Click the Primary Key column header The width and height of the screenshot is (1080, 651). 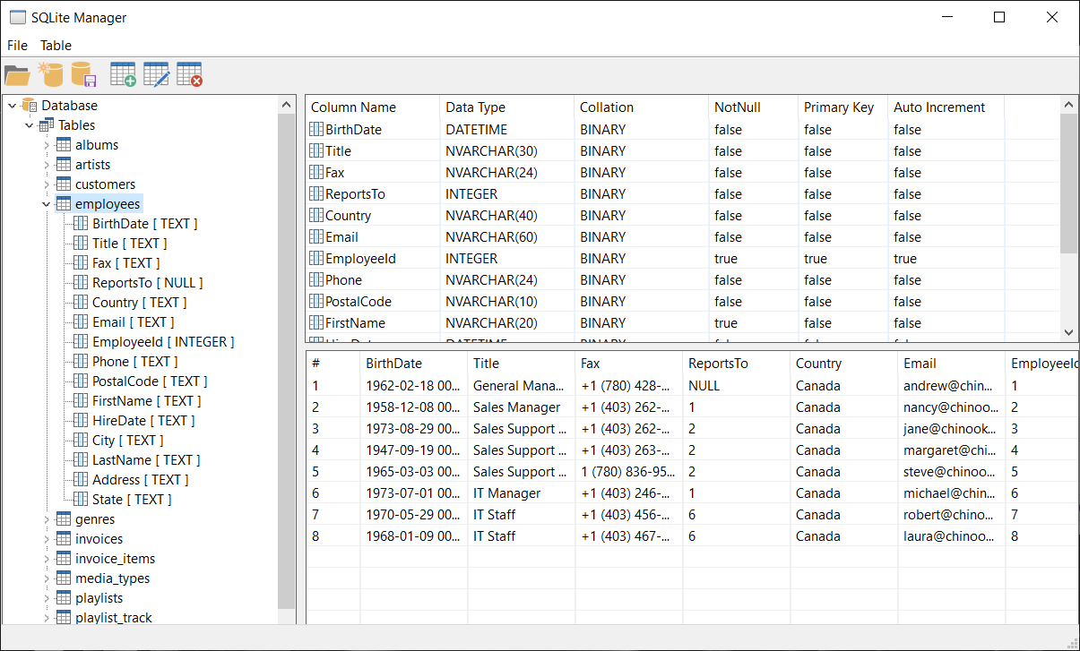click(842, 107)
